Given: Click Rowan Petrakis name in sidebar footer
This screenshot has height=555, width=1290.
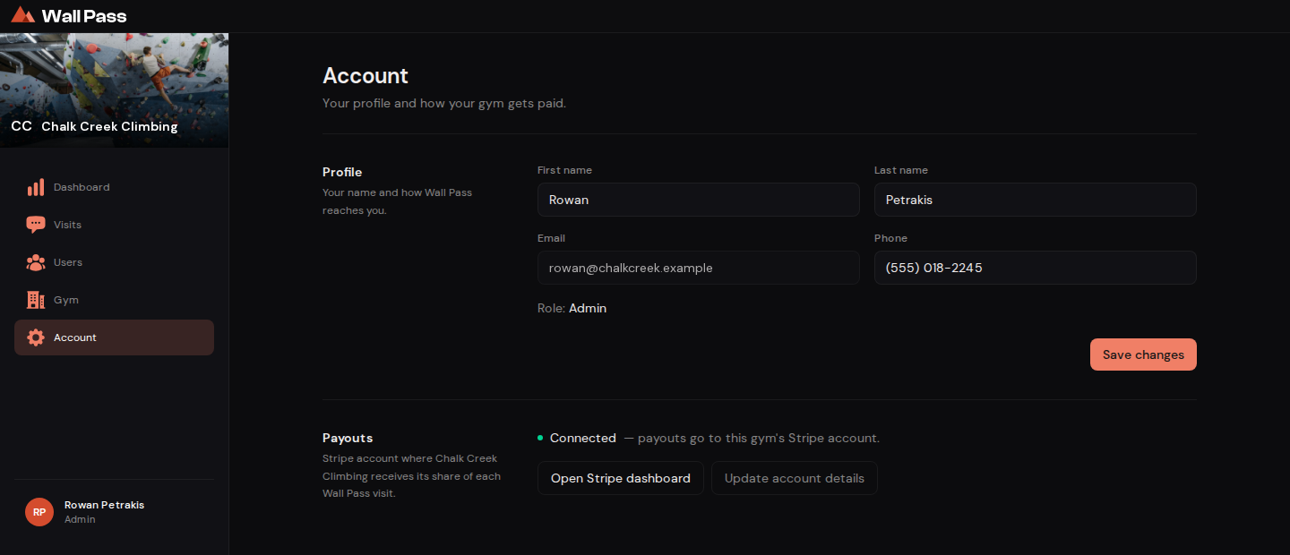Looking at the screenshot, I should (104, 505).
